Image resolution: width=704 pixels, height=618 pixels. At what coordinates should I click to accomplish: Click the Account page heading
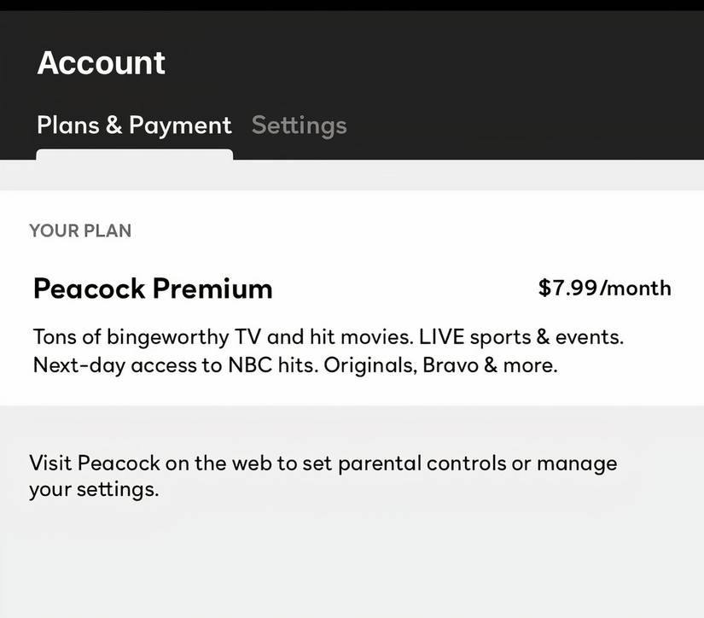pos(102,63)
